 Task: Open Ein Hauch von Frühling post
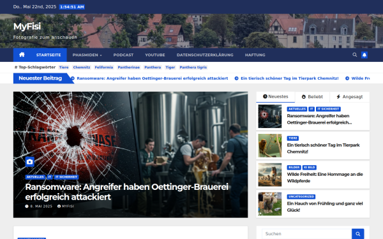325,206
